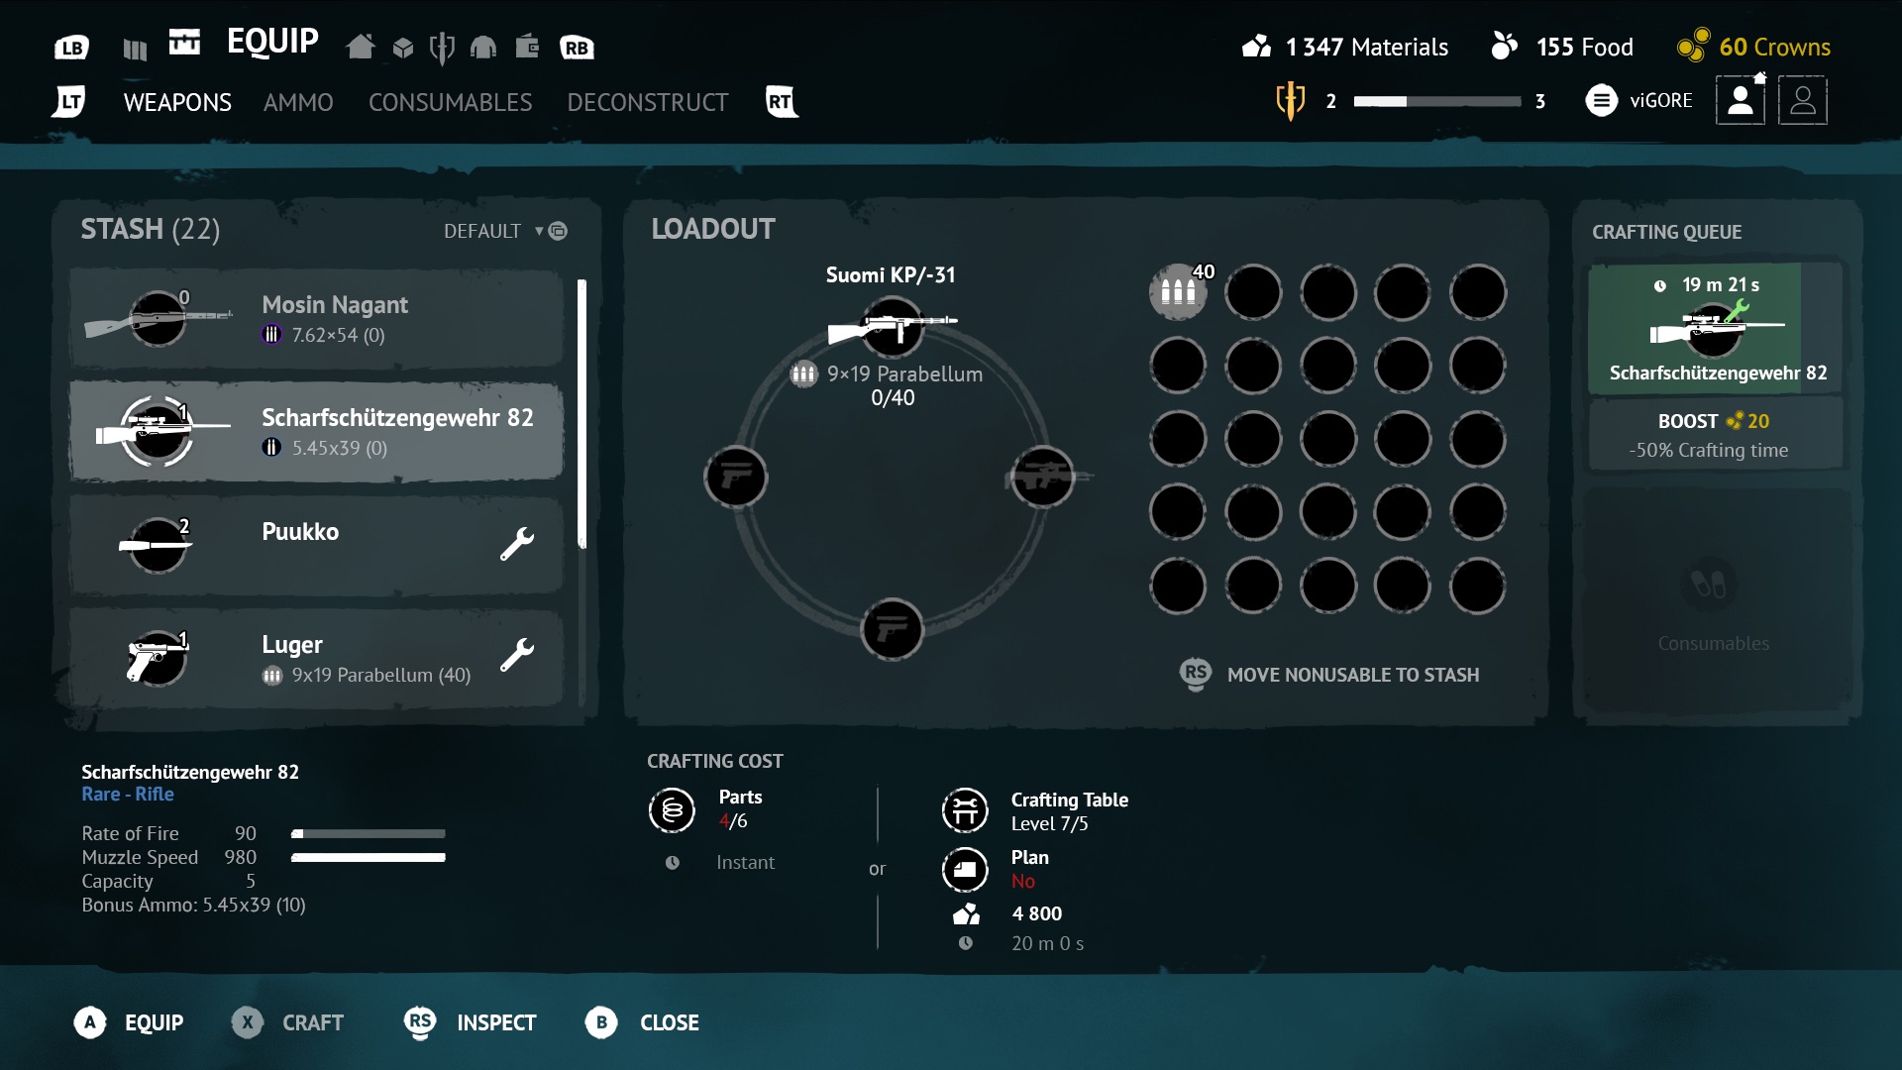Switch to the CONSUMABLES tab
This screenshot has height=1070, width=1902.
(x=450, y=102)
